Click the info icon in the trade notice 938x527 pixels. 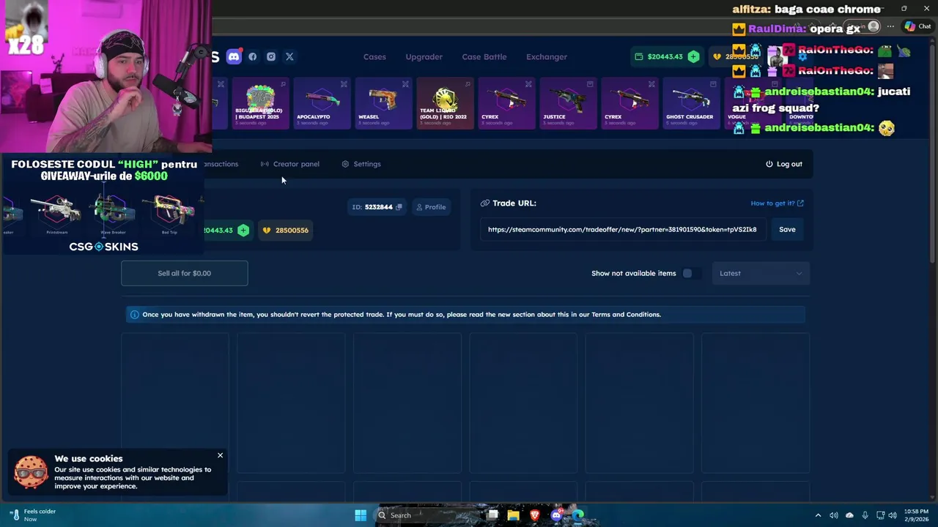[x=134, y=315]
